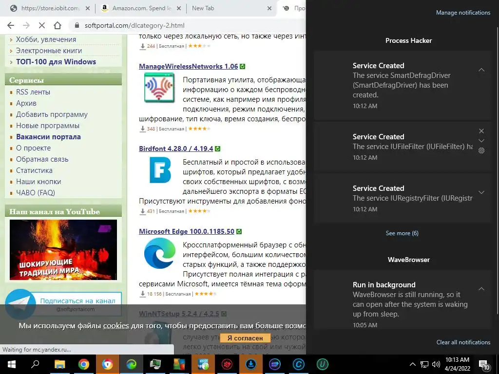
Task: Go back using the browser back arrow
Action: (x=11, y=25)
